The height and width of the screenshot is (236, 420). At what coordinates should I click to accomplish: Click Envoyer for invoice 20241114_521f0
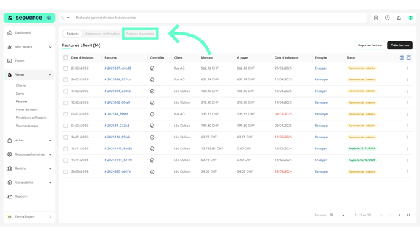[320, 160]
